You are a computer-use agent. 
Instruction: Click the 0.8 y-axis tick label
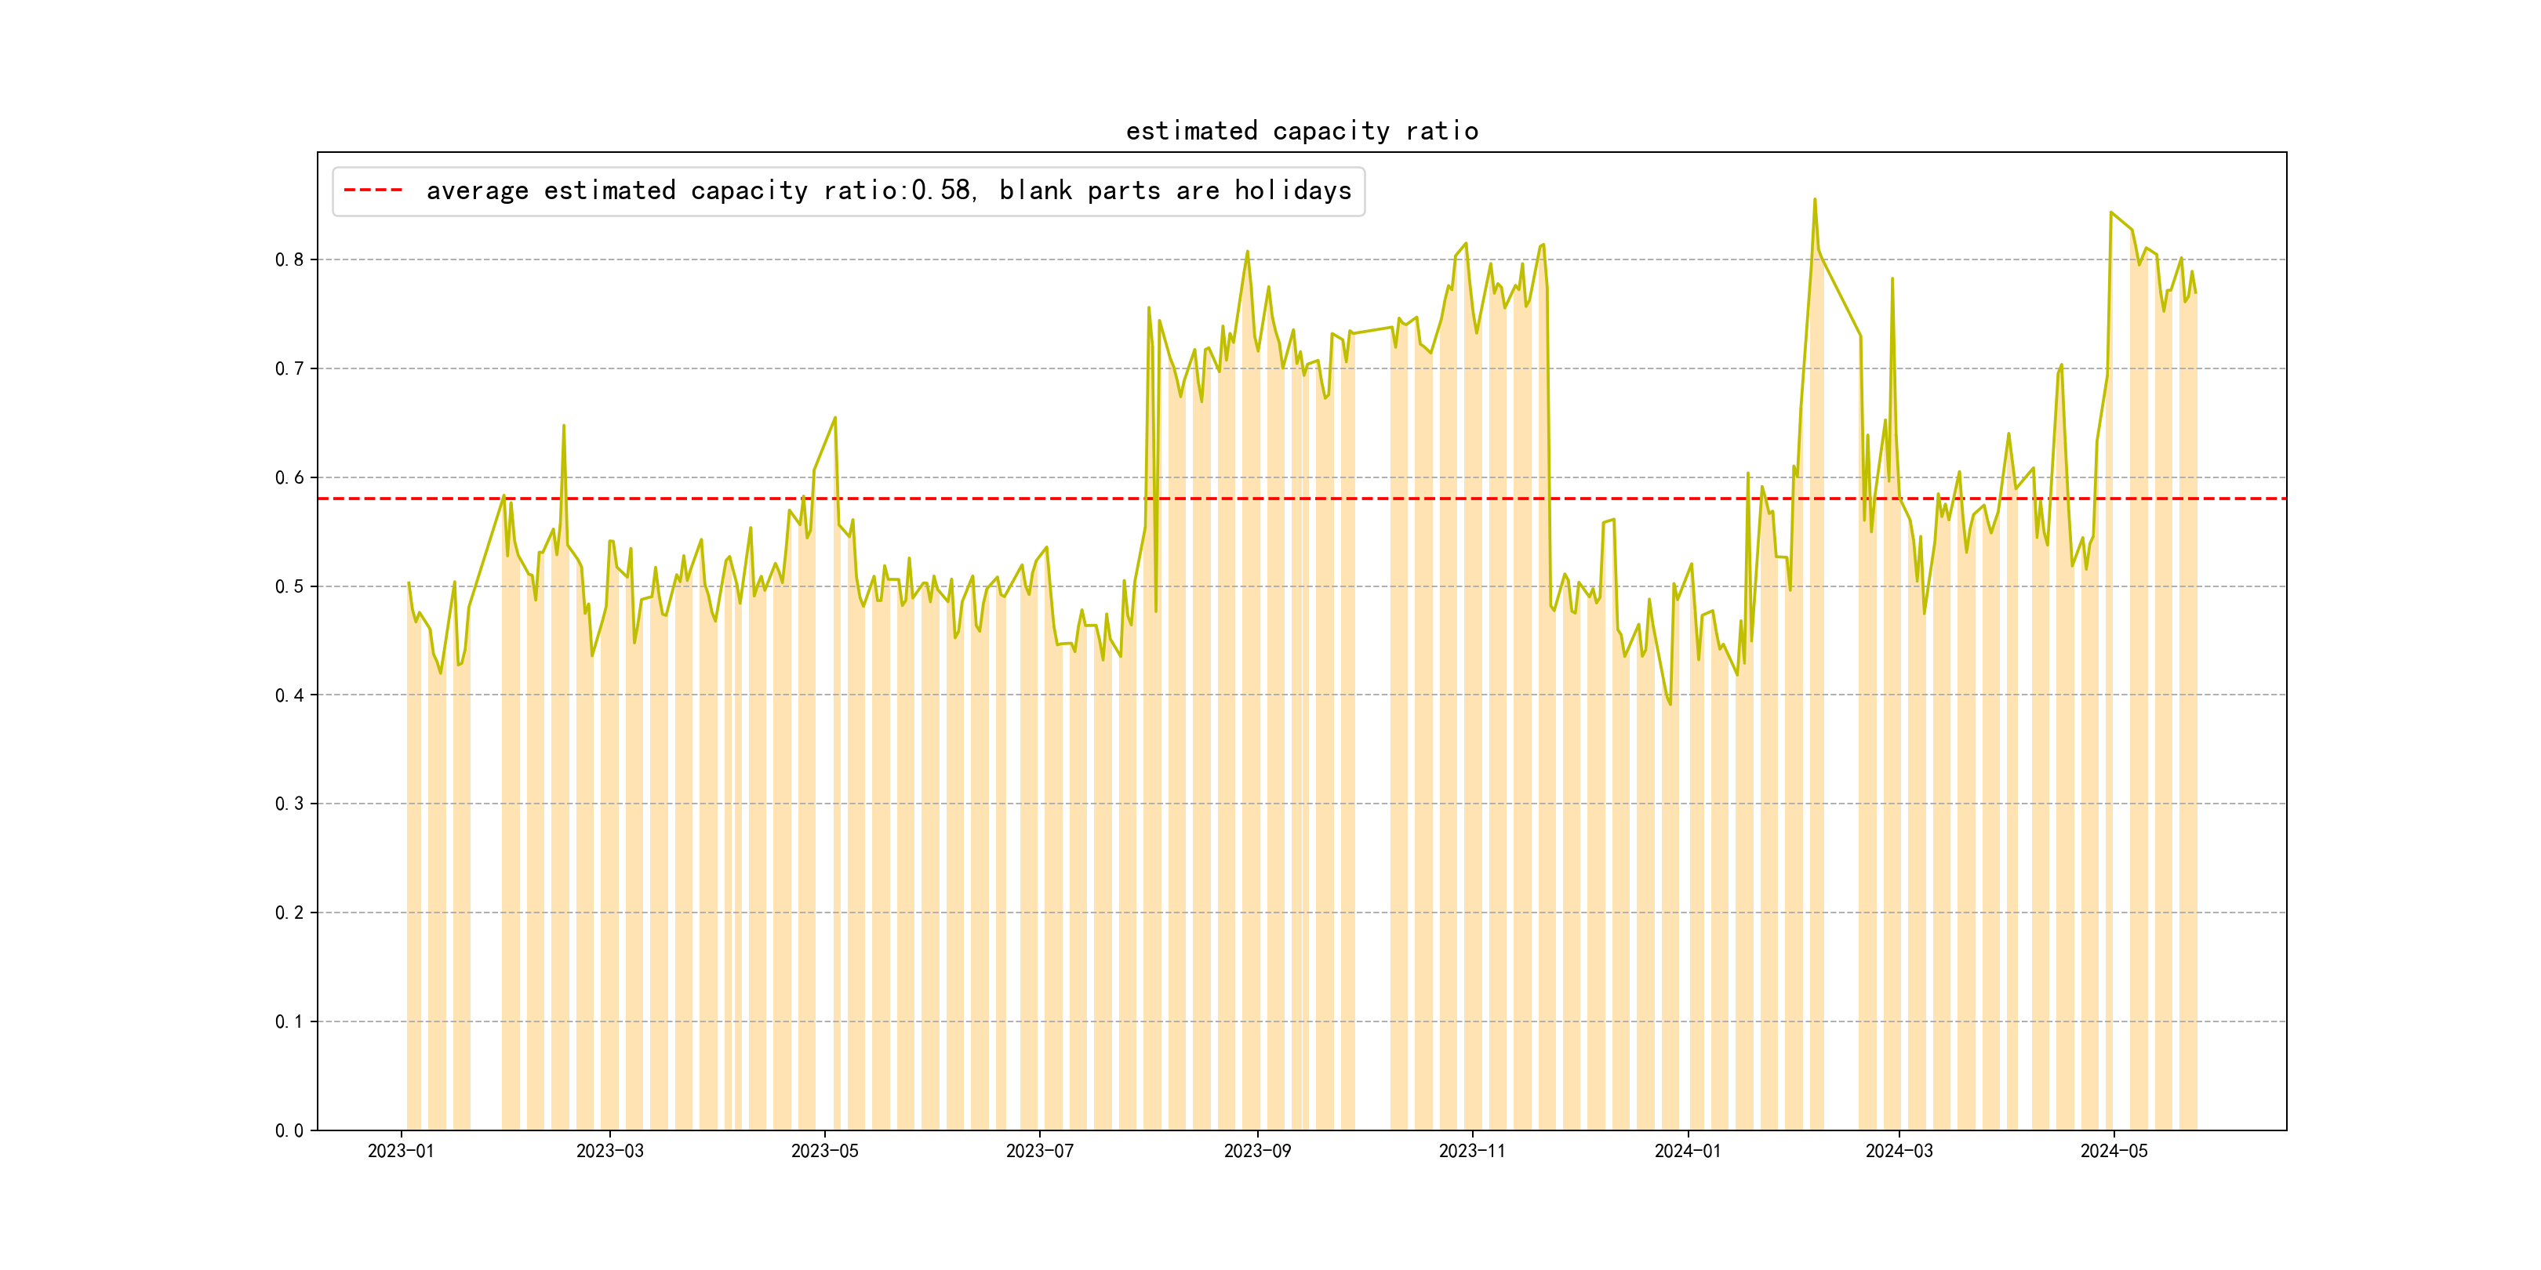pyautogui.click(x=289, y=260)
